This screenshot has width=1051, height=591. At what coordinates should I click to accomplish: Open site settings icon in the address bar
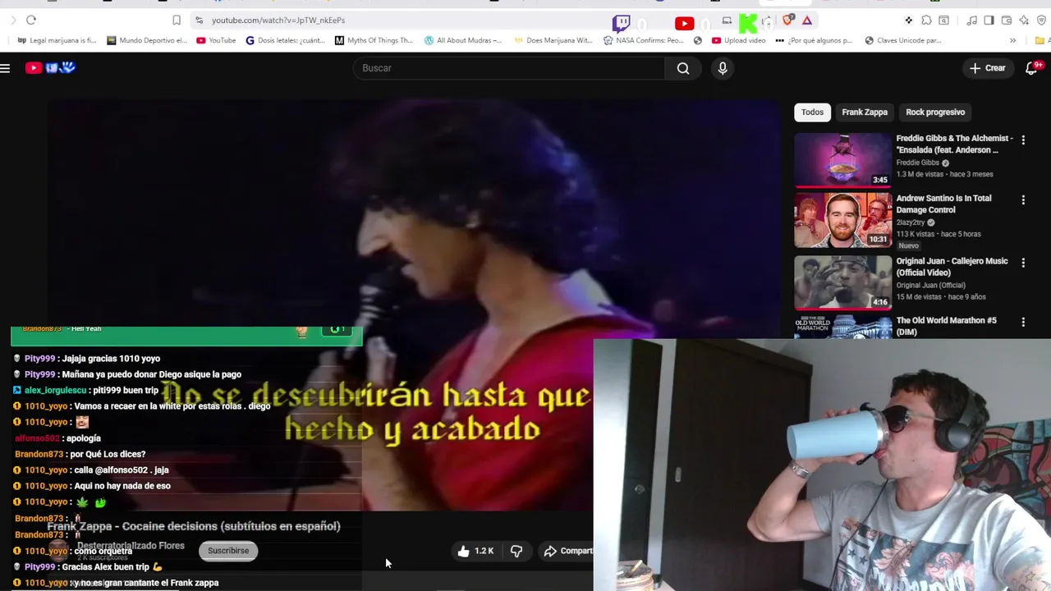click(199, 20)
